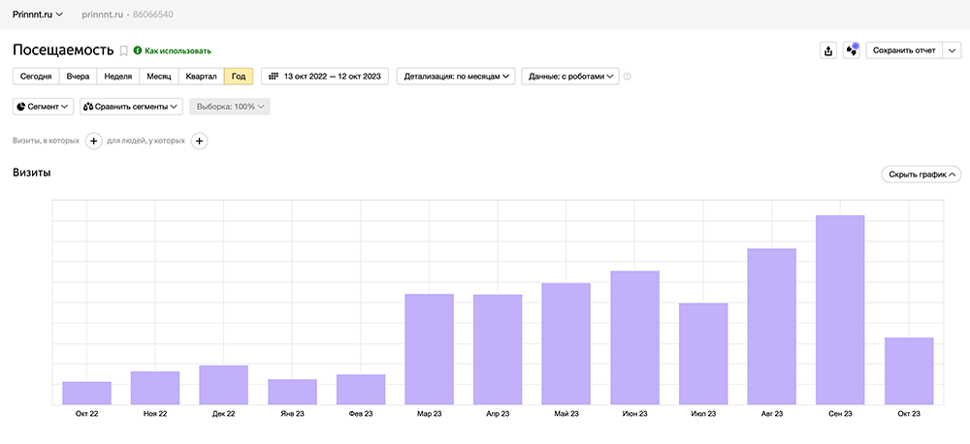Click the help question mark icon
970x444 pixels.
628,77
